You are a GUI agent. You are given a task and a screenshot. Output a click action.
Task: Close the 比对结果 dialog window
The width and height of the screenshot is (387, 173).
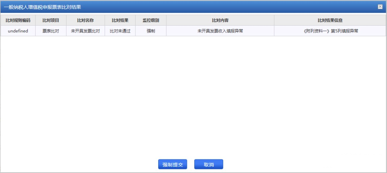[x=380, y=7]
